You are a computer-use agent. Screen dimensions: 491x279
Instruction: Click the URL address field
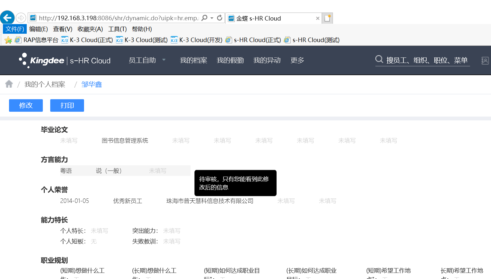pyautogui.click(x=118, y=18)
